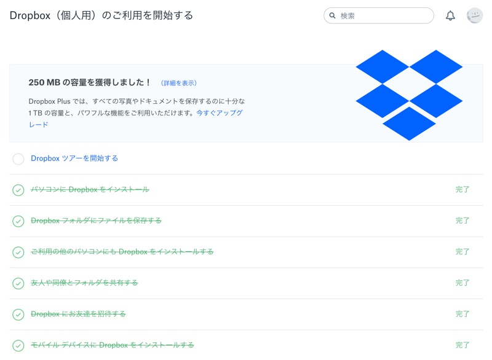Open the 詳細を表示 link
The image size is (492, 360).
coord(179,83)
